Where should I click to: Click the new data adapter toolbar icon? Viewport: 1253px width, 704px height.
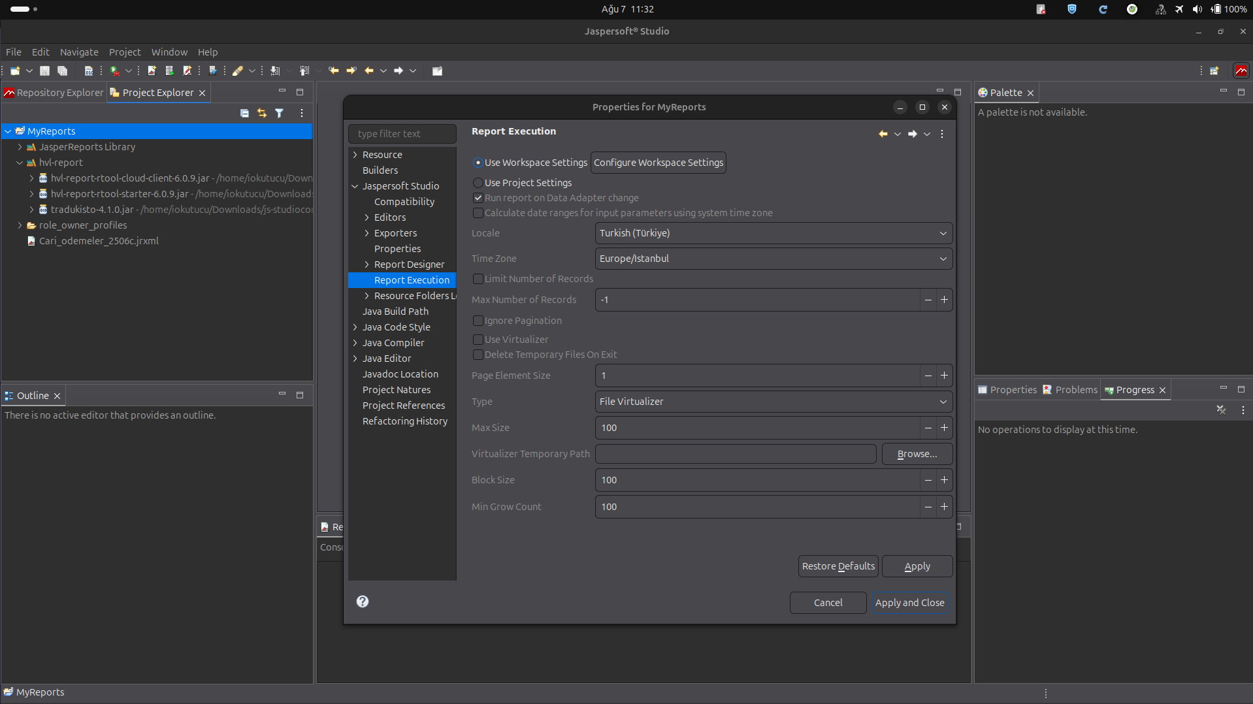point(169,71)
